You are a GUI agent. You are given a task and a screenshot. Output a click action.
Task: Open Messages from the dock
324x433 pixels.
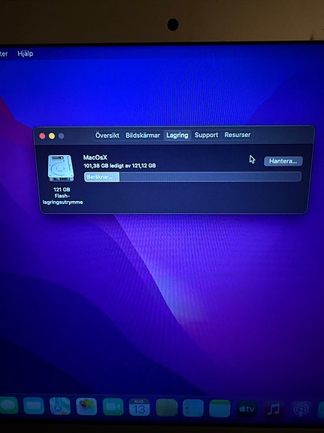pos(9,406)
